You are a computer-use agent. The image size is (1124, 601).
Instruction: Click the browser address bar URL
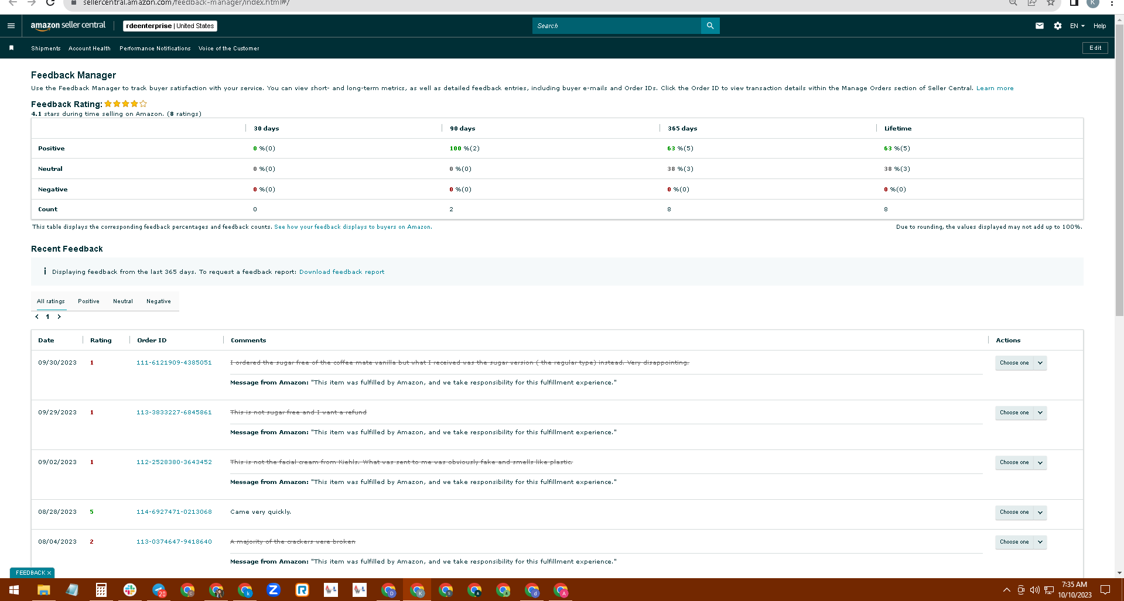click(x=186, y=3)
